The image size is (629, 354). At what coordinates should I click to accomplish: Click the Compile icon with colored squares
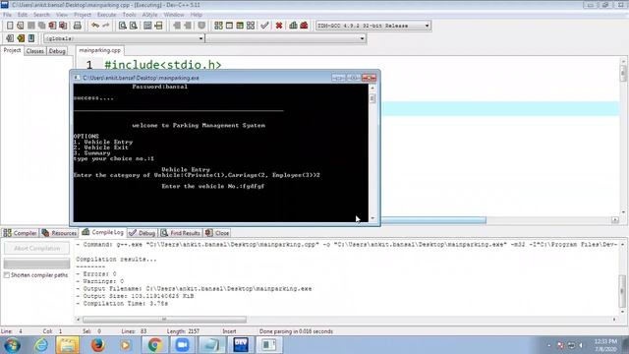click(x=218, y=26)
